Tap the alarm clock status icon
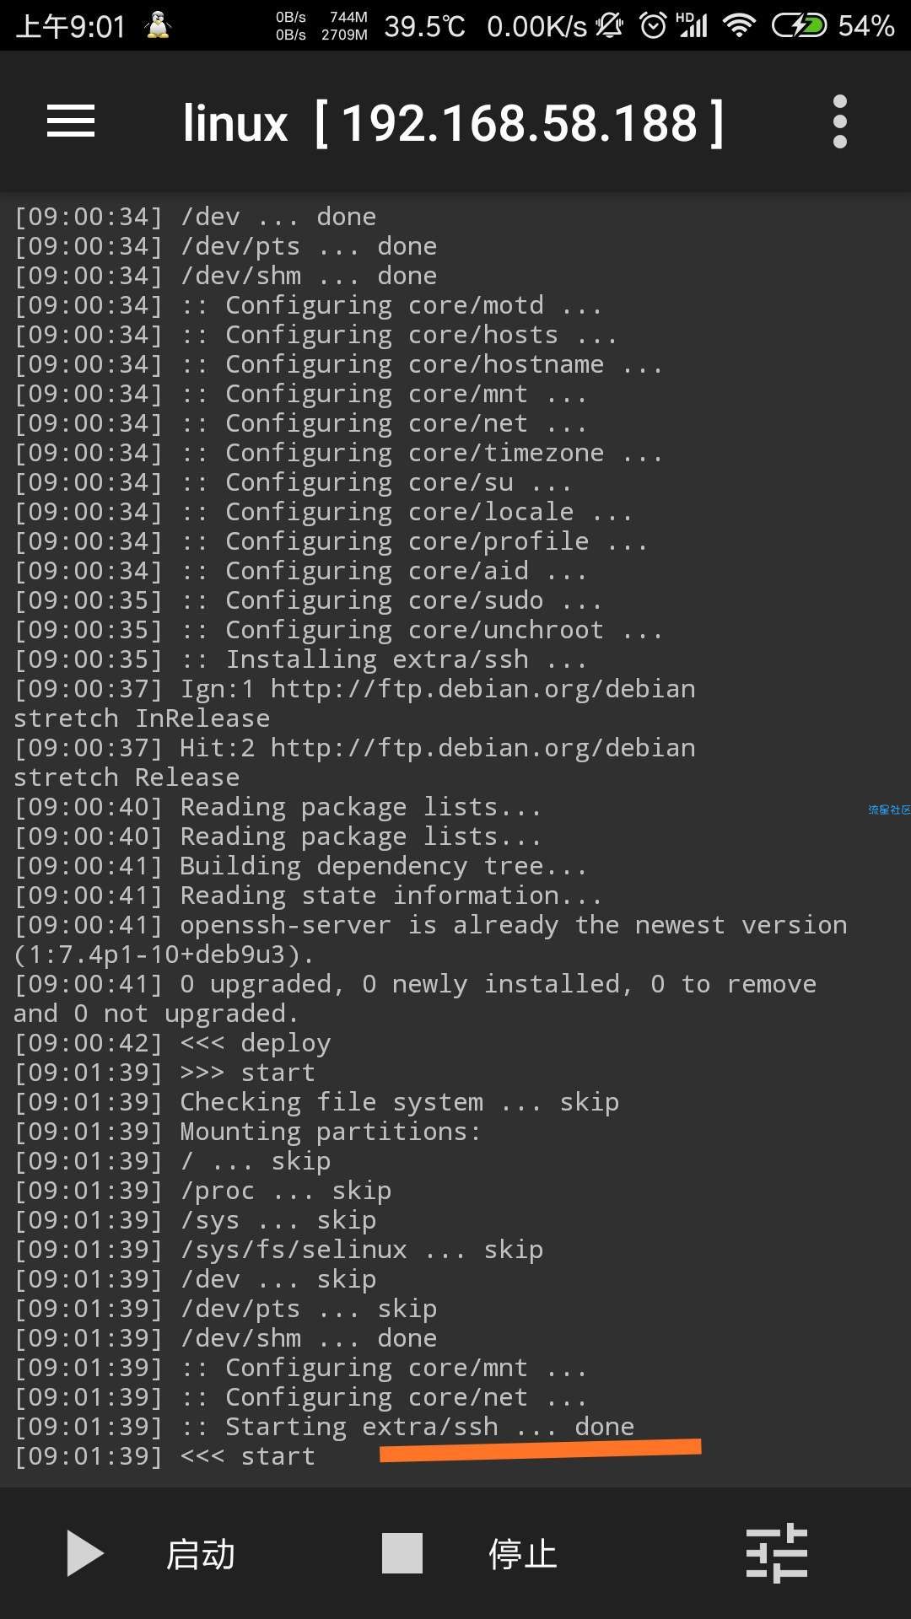The width and height of the screenshot is (911, 1619). pyautogui.click(x=653, y=26)
